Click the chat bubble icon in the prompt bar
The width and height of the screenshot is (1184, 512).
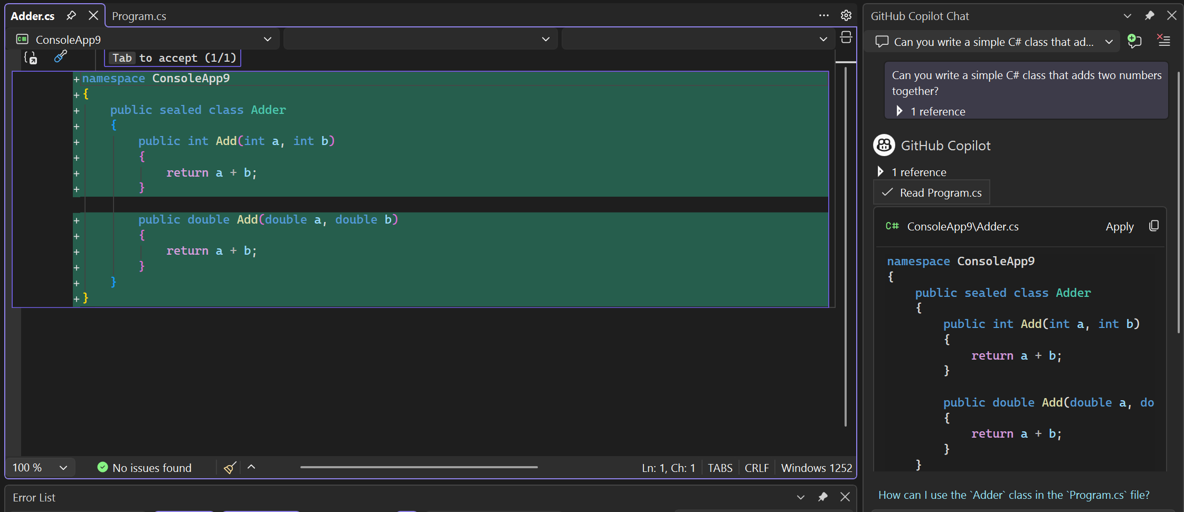(882, 42)
